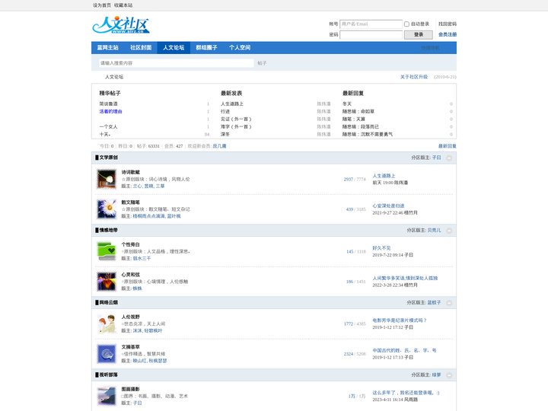Focus the 密码 password input field
548x411 pixels.
click(x=371, y=34)
